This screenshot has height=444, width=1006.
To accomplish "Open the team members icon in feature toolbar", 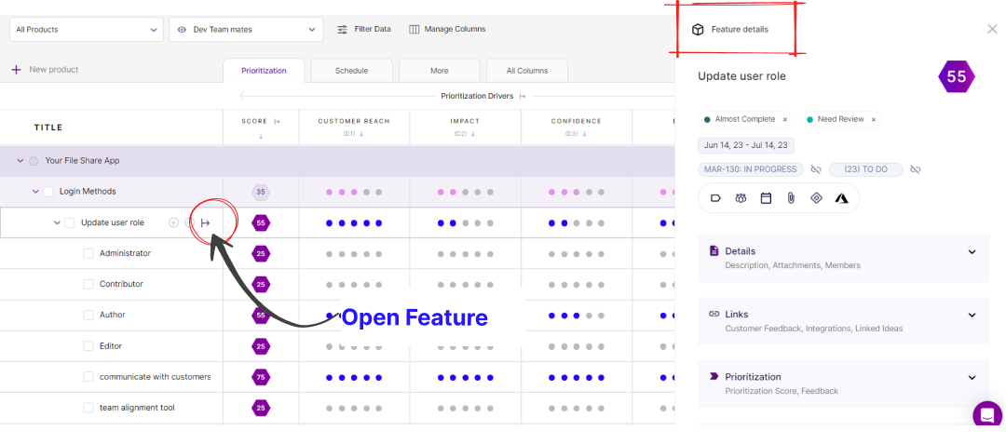I will click(741, 198).
